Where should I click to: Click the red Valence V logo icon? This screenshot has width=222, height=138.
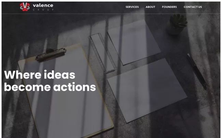(25, 7)
